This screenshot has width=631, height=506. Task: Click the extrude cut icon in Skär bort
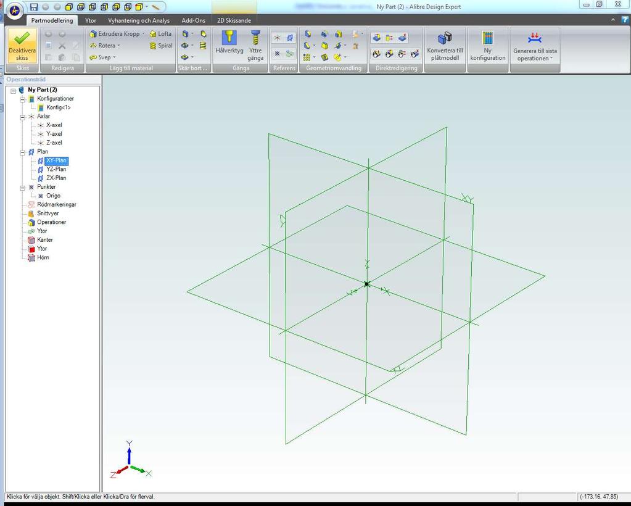pyautogui.click(x=186, y=34)
